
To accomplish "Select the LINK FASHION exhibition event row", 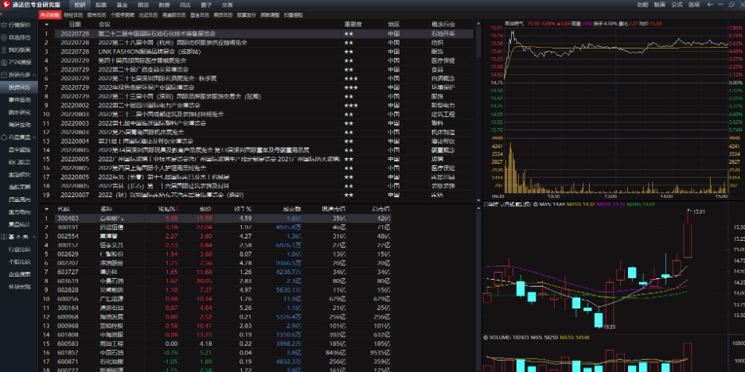I will pyautogui.click(x=135, y=52).
